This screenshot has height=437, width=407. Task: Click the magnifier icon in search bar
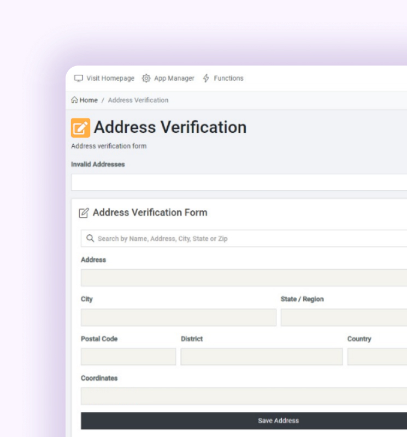(x=90, y=239)
